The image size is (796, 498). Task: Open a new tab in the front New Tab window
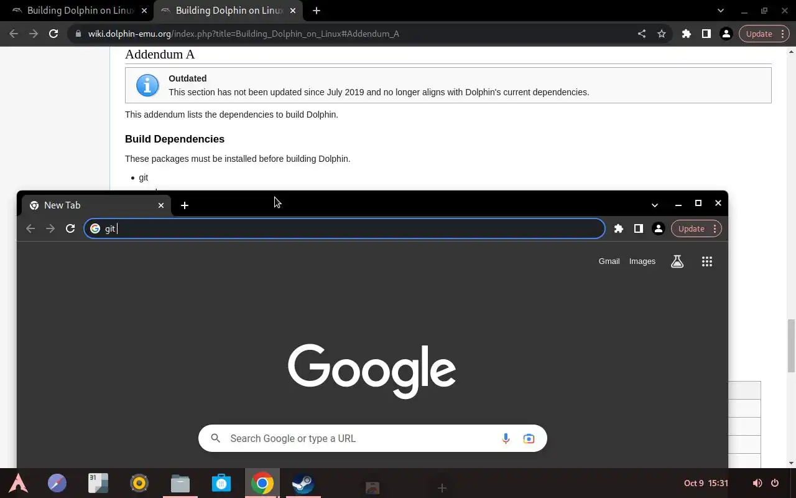[185, 205]
